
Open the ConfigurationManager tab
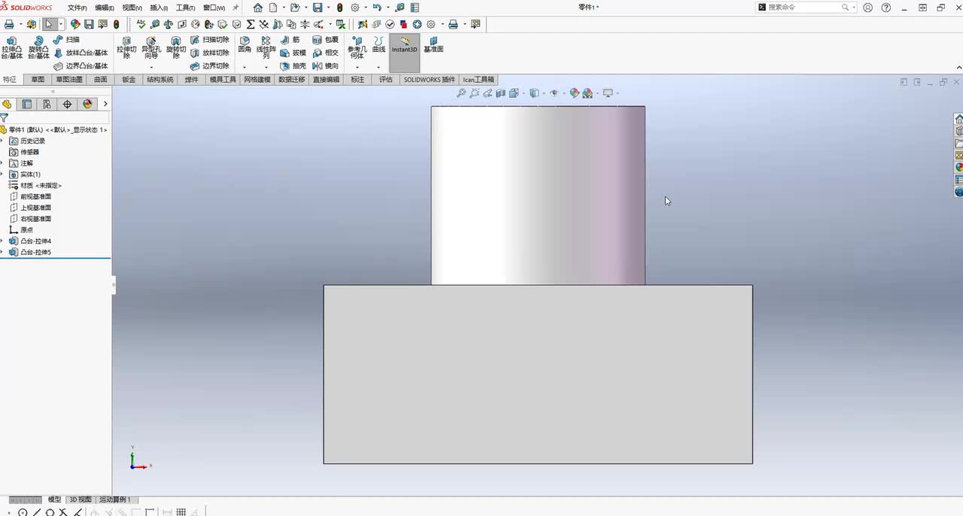tap(47, 105)
